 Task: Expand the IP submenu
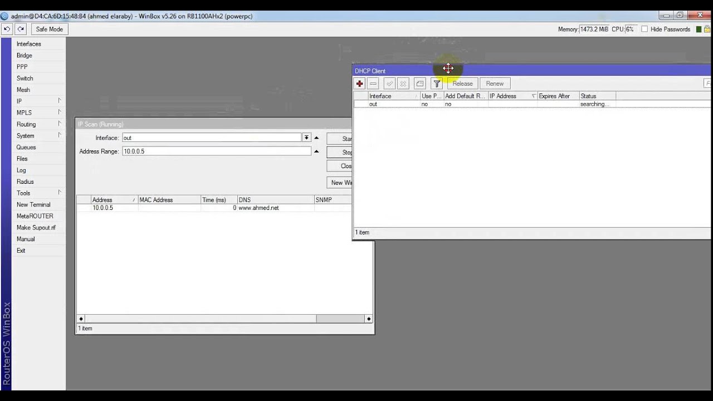[x=39, y=101]
